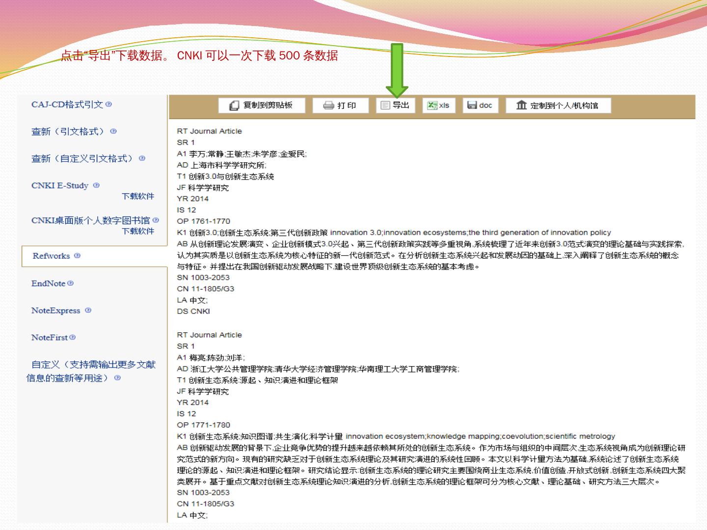The width and height of the screenshot is (707, 530).
Task: Click help icon next to Refworks
Action: pyautogui.click(x=77, y=256)
